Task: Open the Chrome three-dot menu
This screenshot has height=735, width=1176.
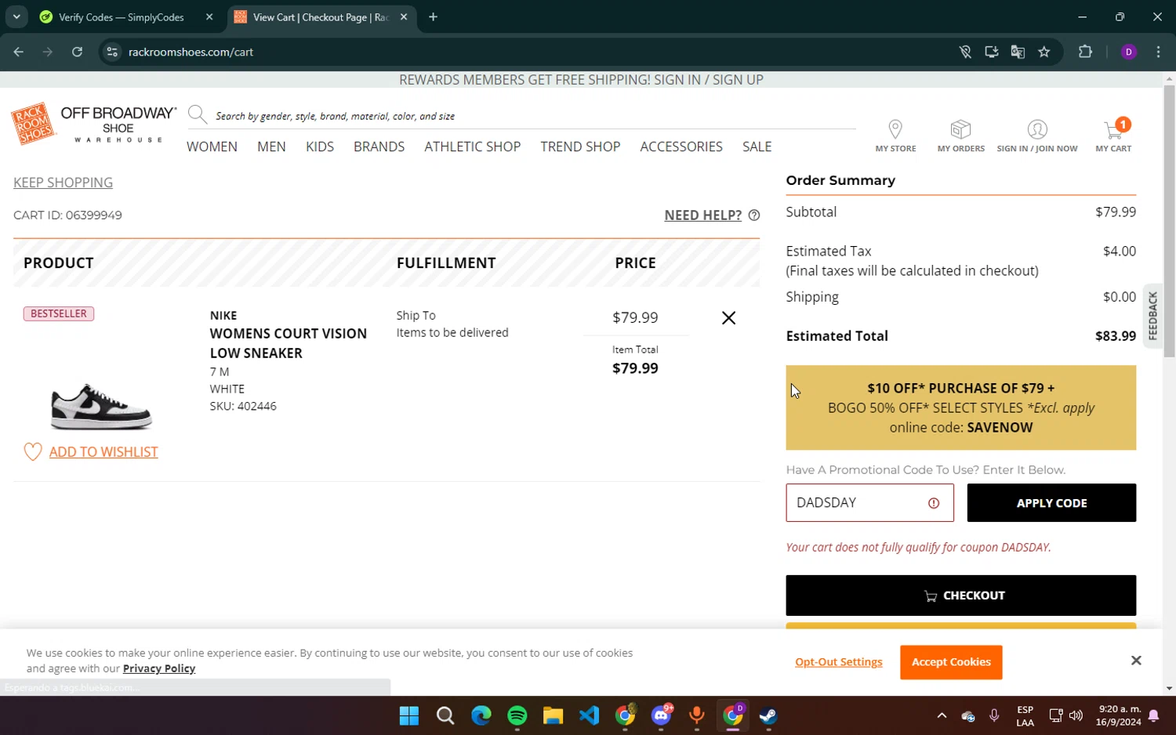Action: [1158, 52]
